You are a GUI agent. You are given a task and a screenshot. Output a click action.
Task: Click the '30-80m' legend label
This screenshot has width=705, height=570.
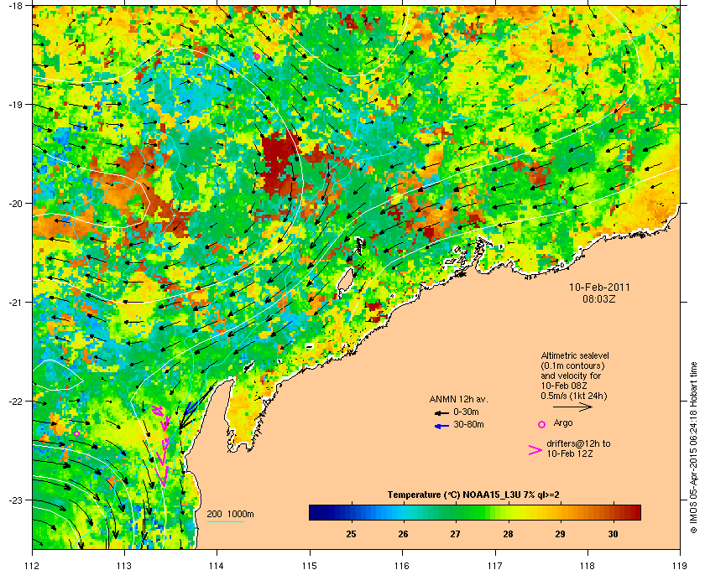(468, 424)
